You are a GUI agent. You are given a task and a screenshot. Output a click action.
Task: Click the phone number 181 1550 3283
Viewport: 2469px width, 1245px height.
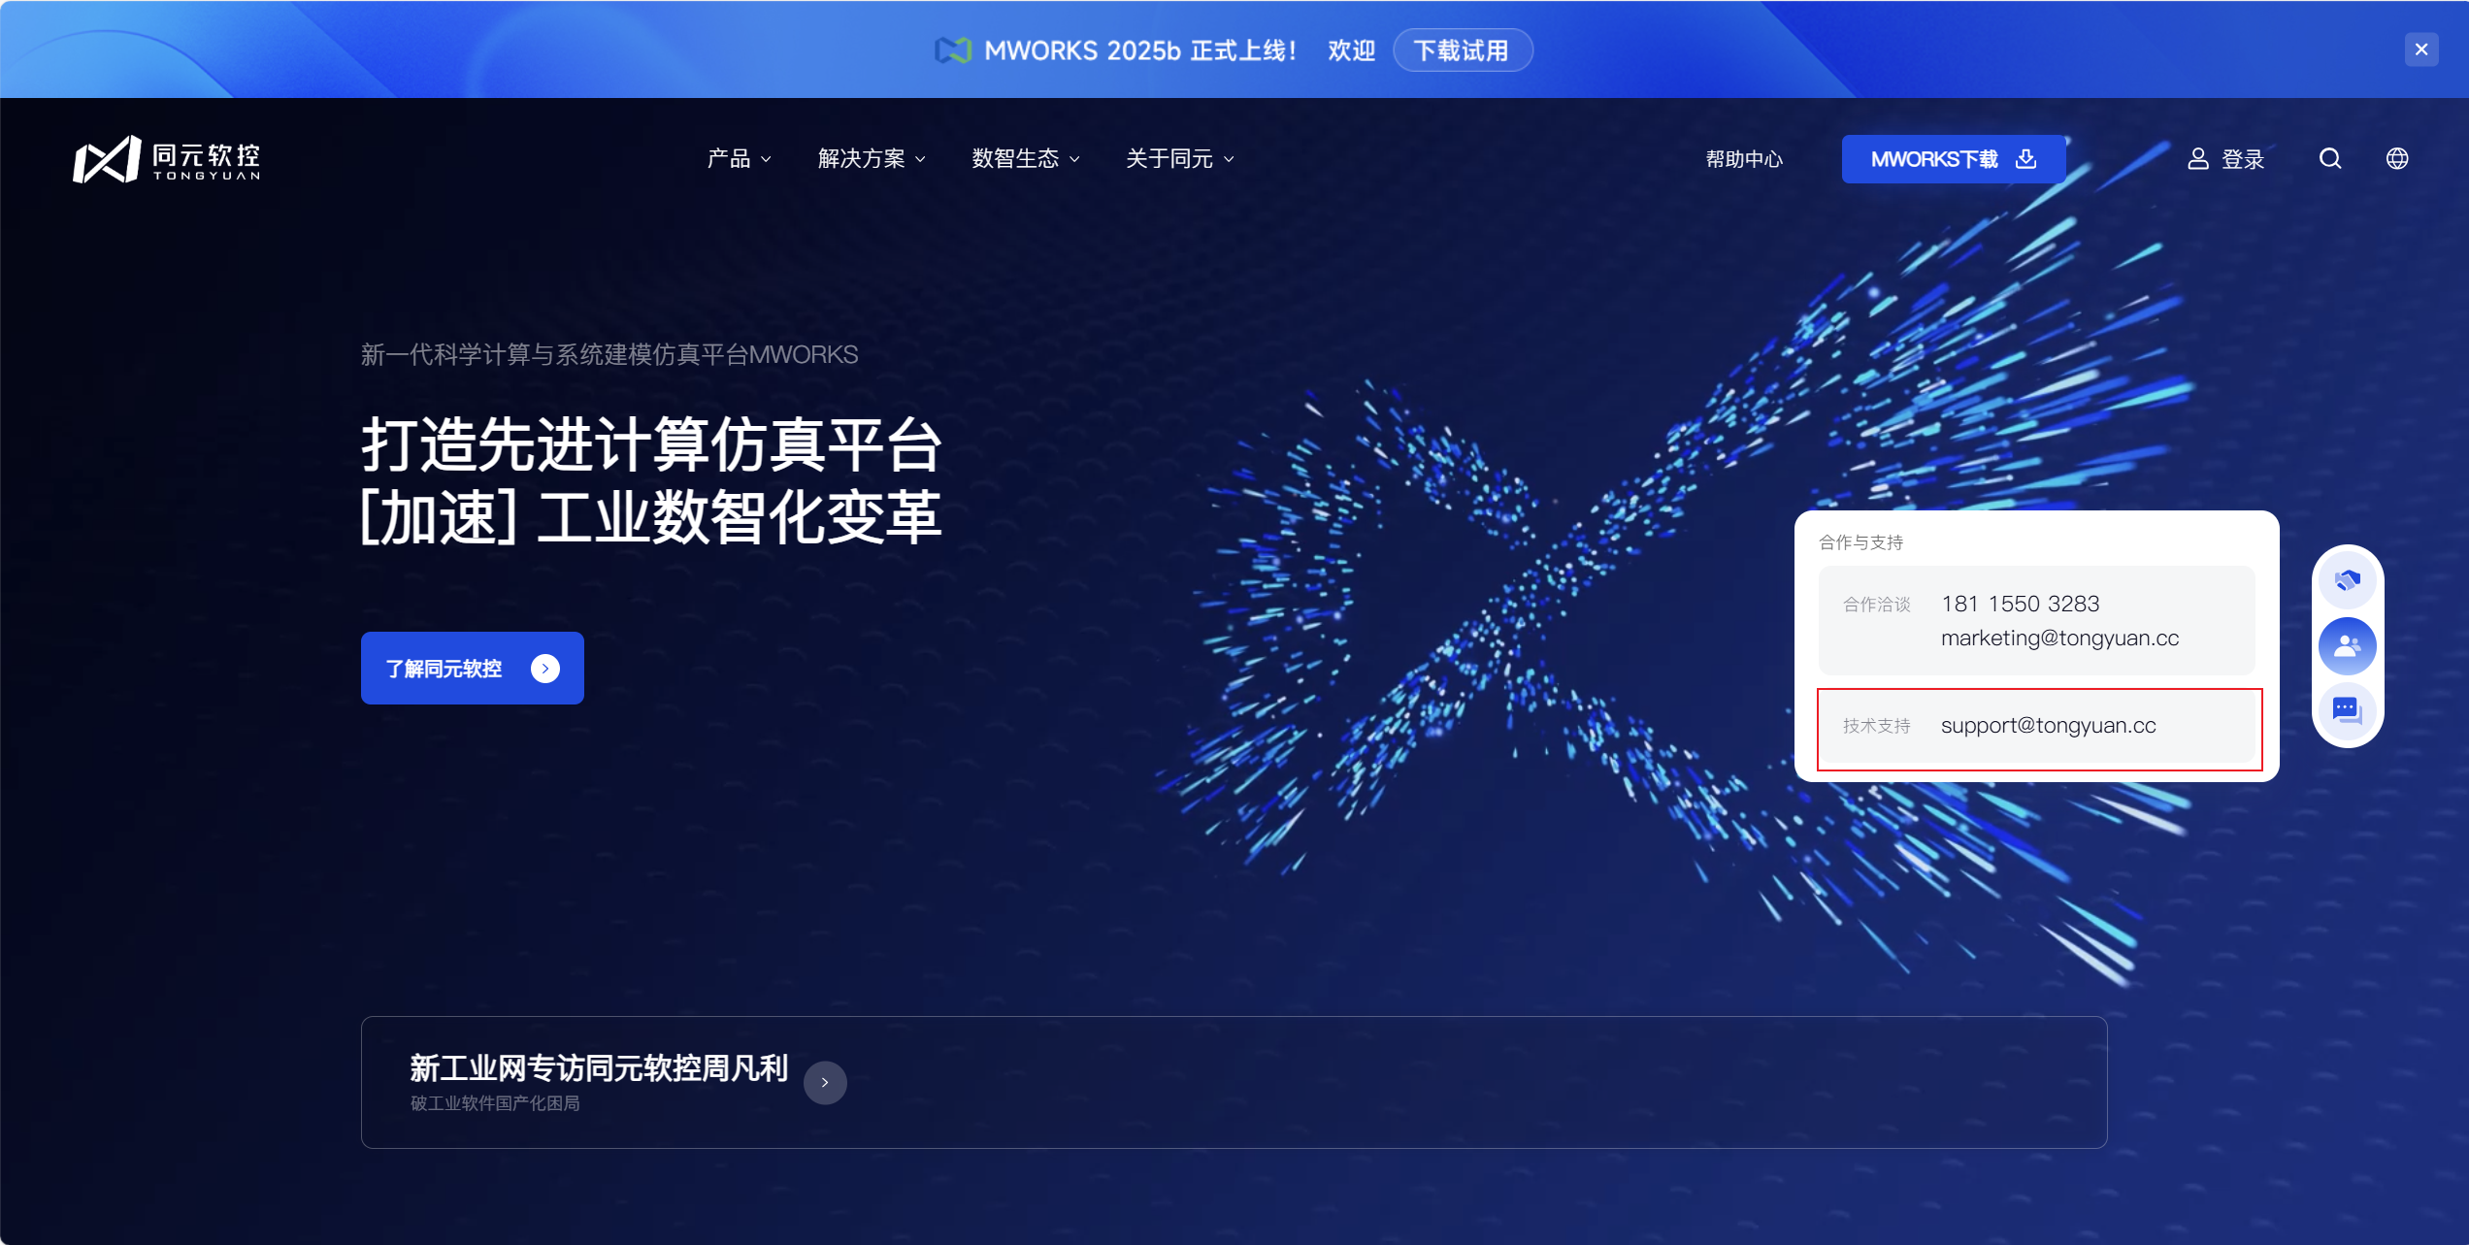click(x=2020, y=604)
